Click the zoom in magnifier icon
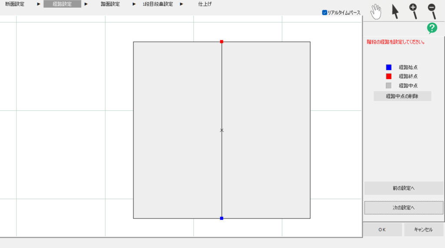The height and width of the screenshot is (248, 445). click(414, 11)
